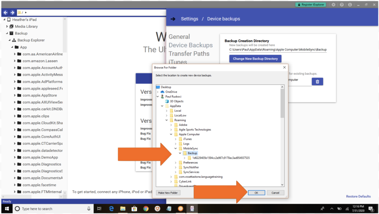Open the info icon in title bar
The width and height of the screenshot is (379, 214).
(x=350, y=5)
